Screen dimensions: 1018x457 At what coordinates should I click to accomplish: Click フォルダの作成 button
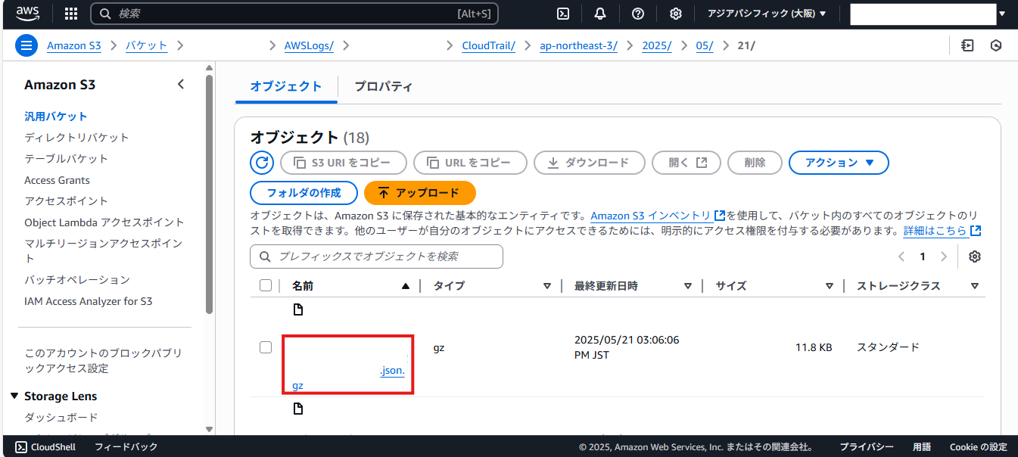[x=304, y=193]
